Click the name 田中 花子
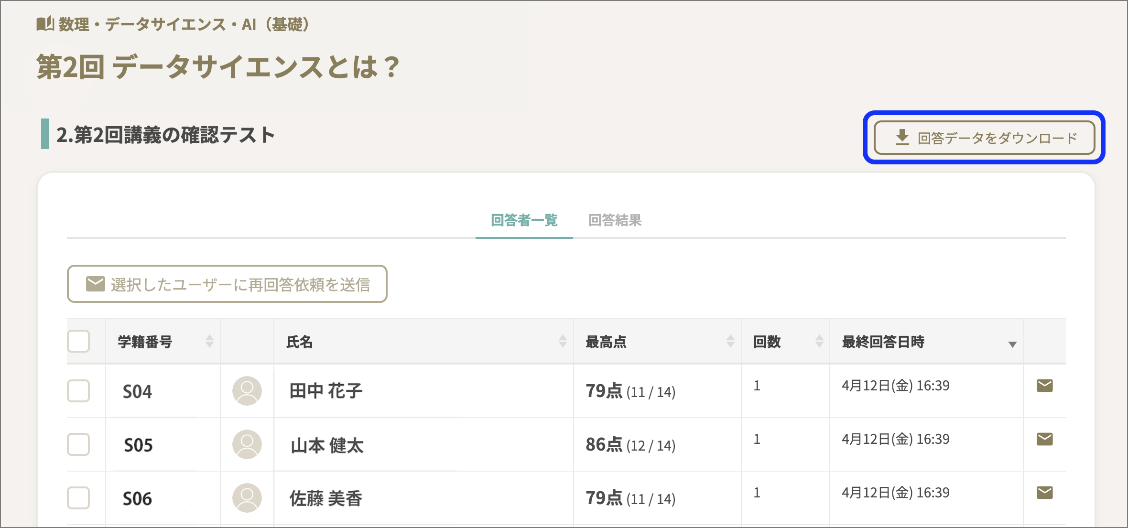Screen dimensions: 1128x528 click(x=326, y=391)
